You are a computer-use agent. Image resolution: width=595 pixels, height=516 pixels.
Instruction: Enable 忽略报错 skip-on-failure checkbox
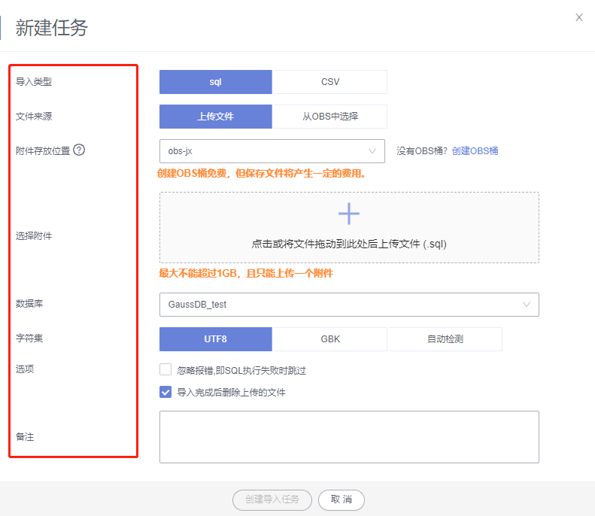click(x=165, y=370)
